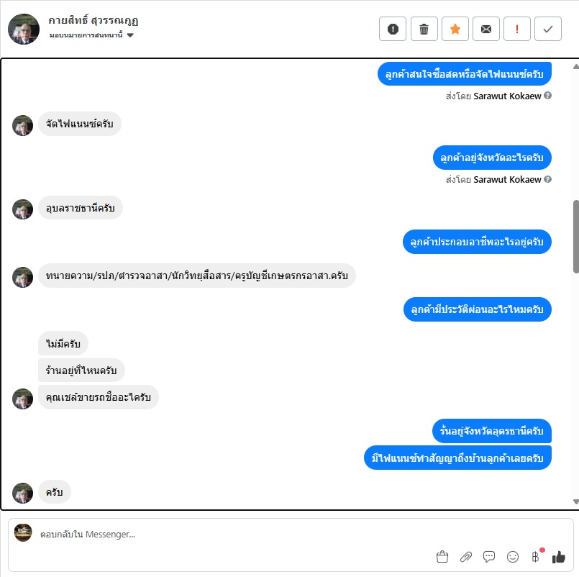
Task: Open customer name in the chat header
Action: point(93,20)
